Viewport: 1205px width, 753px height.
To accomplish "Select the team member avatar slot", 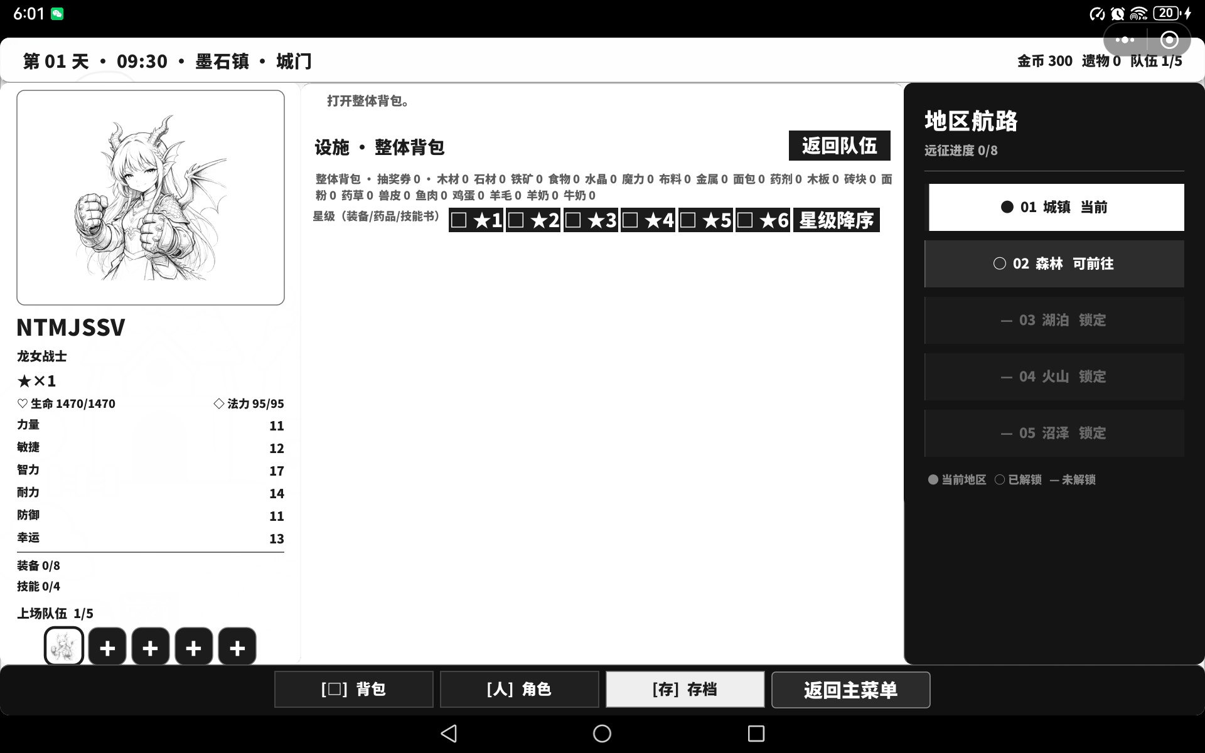I will [64, 646].
